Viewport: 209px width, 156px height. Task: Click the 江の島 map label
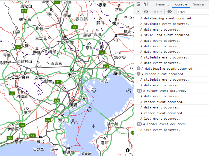point(39,149)
